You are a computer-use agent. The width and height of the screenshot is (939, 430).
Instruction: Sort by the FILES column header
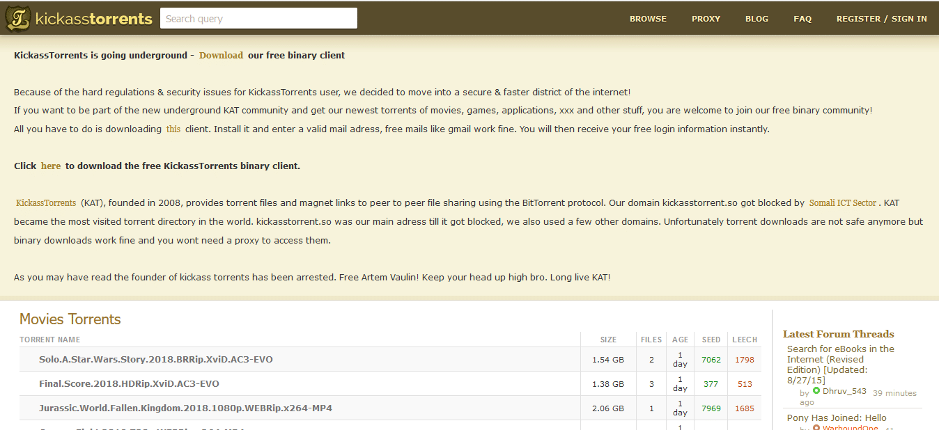click(x=651, y=340)
